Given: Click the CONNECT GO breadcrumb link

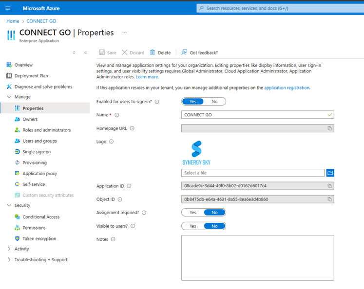Looking at the screenshot, I should pos(41,21).
